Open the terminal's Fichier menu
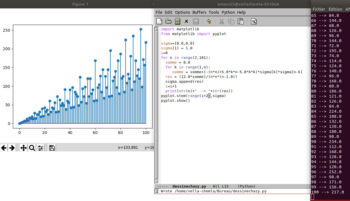This screenshot has height=201, width=350. coord(319,9)
